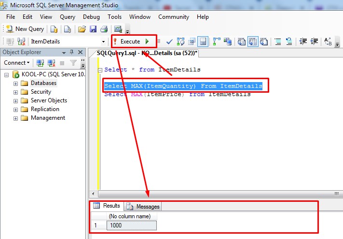
Task: Open the View menu
Action: point(46,17)
